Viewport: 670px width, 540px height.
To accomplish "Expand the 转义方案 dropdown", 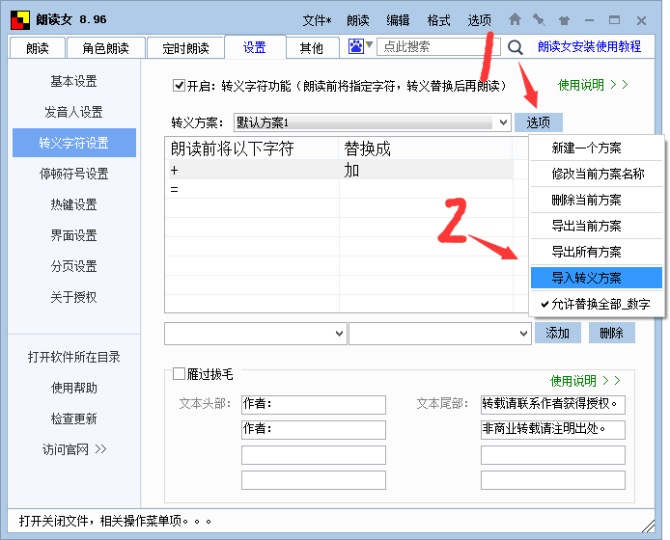I will [502, 122].
